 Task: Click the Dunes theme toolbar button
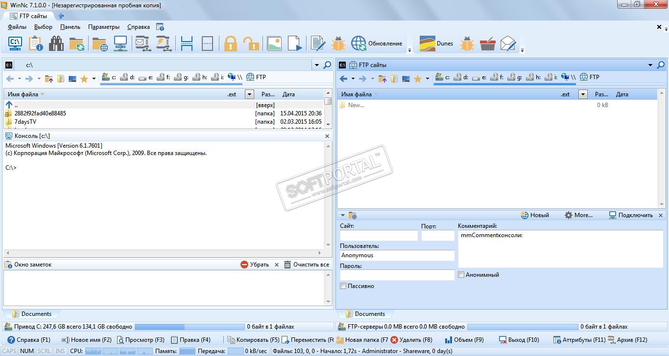[436, 44]
